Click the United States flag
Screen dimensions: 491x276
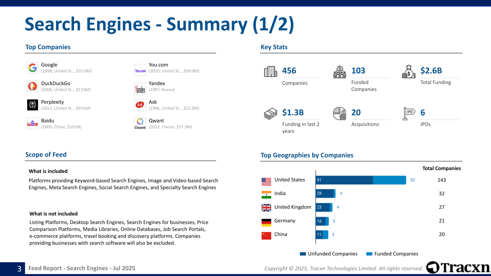click(266, 181)
